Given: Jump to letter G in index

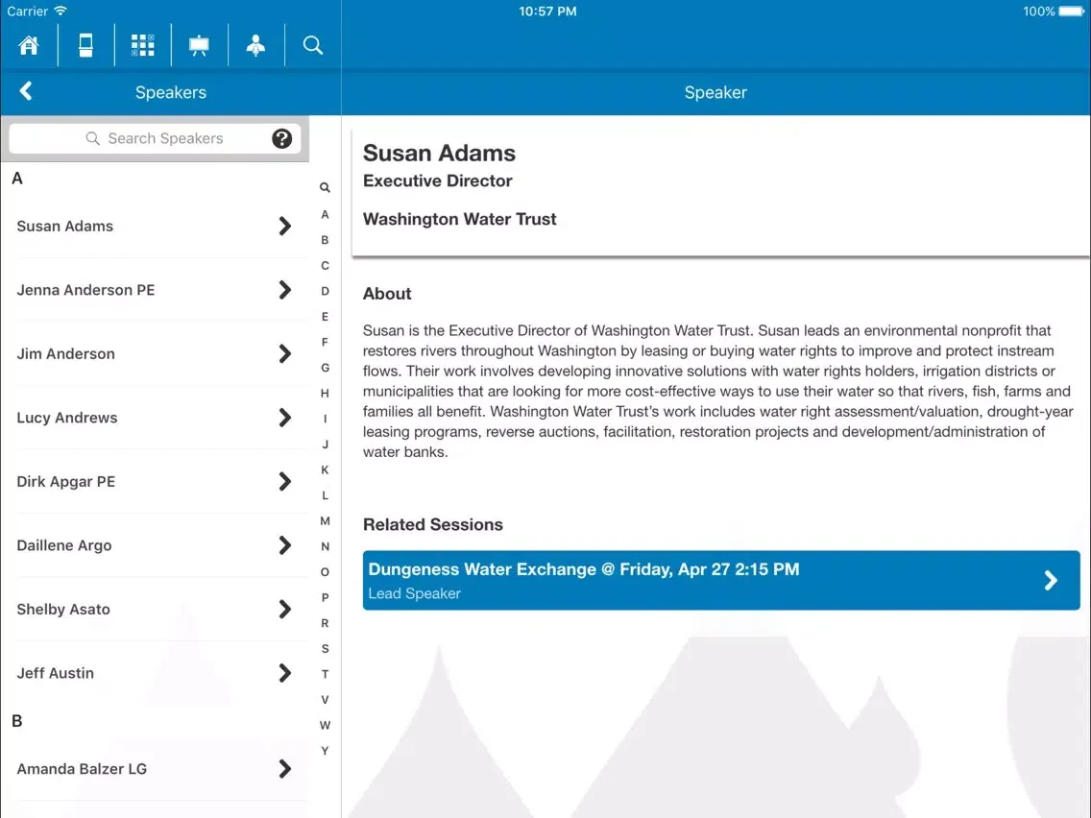Looking at the screenshot, I should point(325,368).
